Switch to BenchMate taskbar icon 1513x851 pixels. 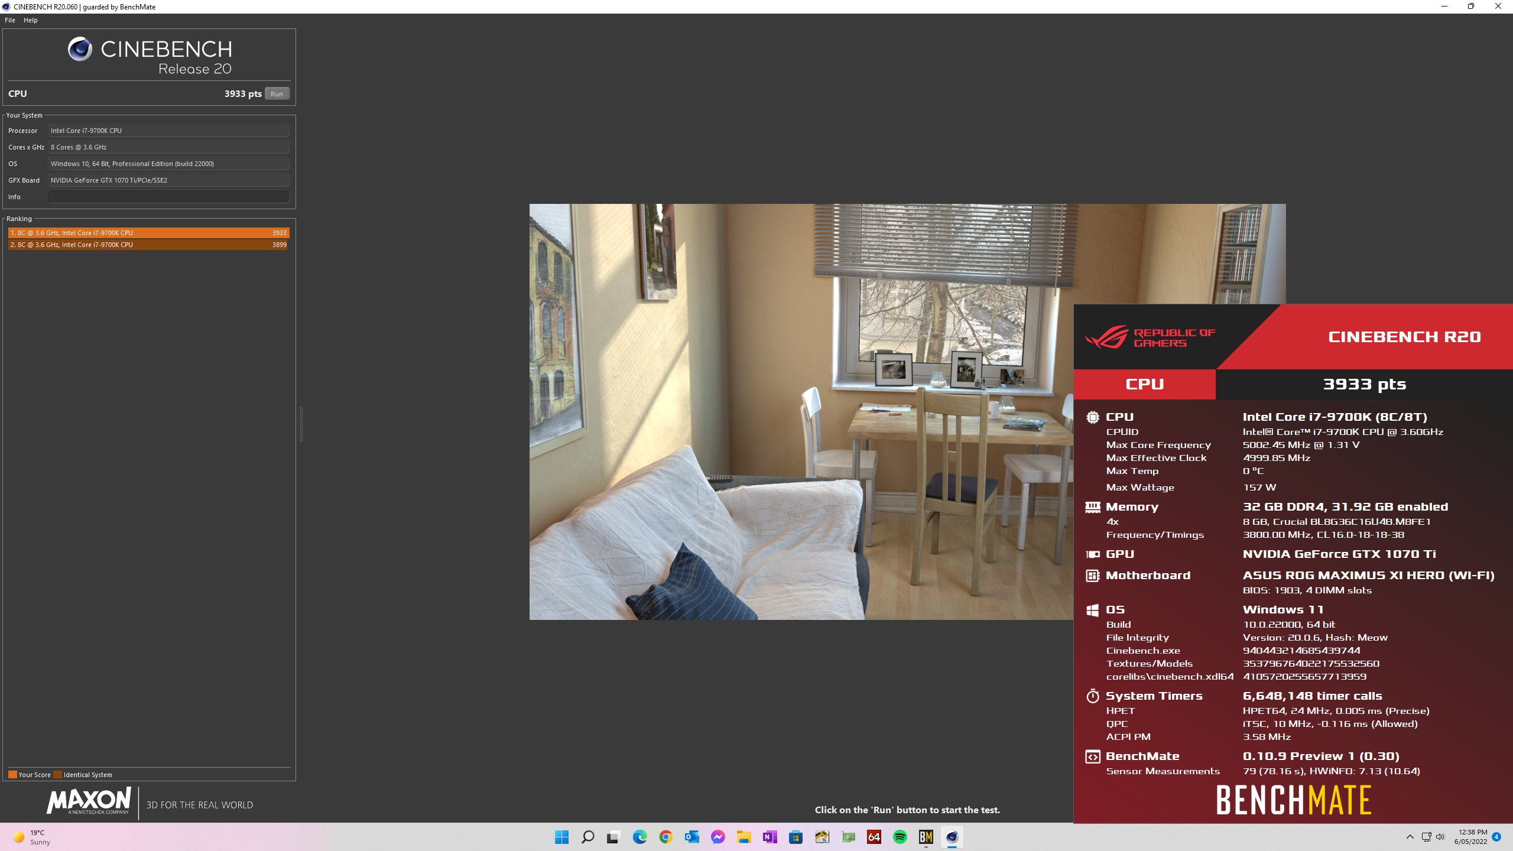tap(926, 837)
